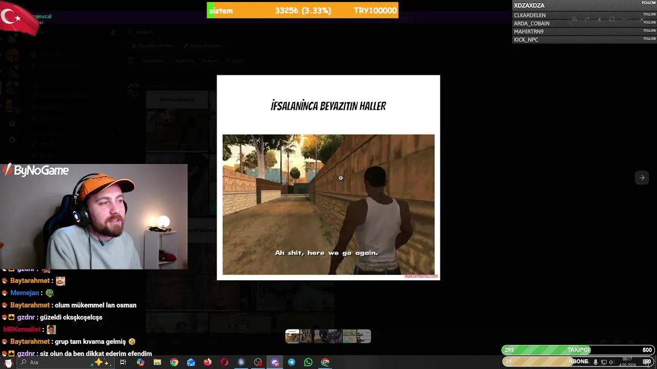The height and width of the screenshot is (369, 657).
Task: Click FOLLOW next to XDZAXDZA
Action: pyautogui.click(x=649, y=3)
